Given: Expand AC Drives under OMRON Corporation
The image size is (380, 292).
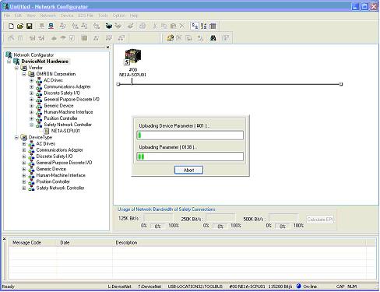Looking at the screenshot, I should (x=31, y=80).
